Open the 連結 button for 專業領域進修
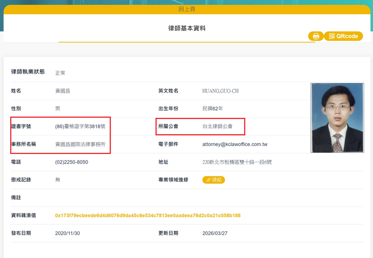This screenshot has width=373, height=258. click(x=214, y=180)
